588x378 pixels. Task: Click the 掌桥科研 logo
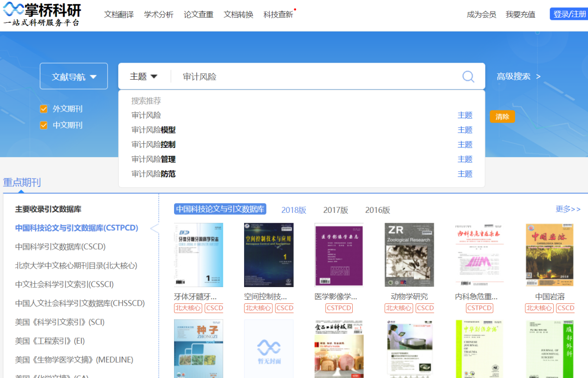click(x=42, y=14)
